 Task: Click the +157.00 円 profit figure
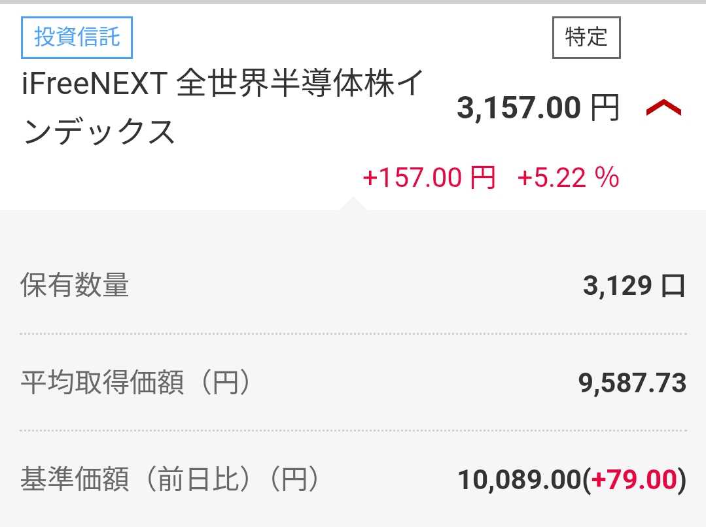tap(429, 178)
